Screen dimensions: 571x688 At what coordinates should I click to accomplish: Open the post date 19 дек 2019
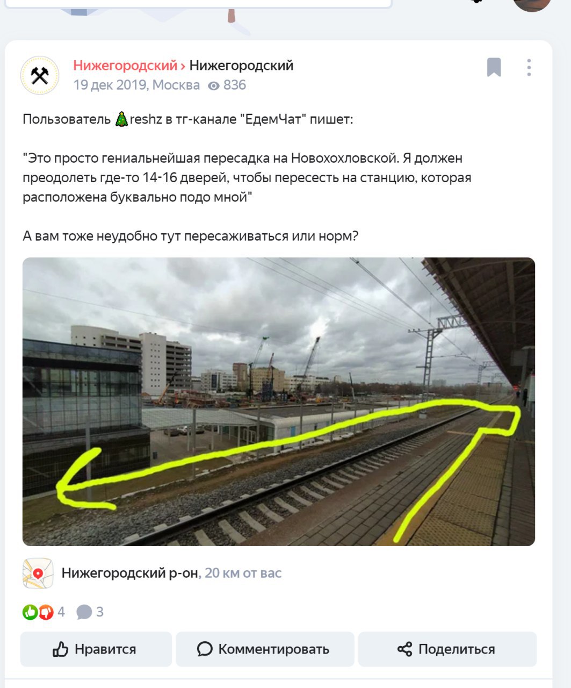click(110, 85)
